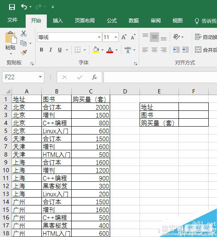
Task: Click the Decrease Font Size icon
Action: tap(133, 37)
